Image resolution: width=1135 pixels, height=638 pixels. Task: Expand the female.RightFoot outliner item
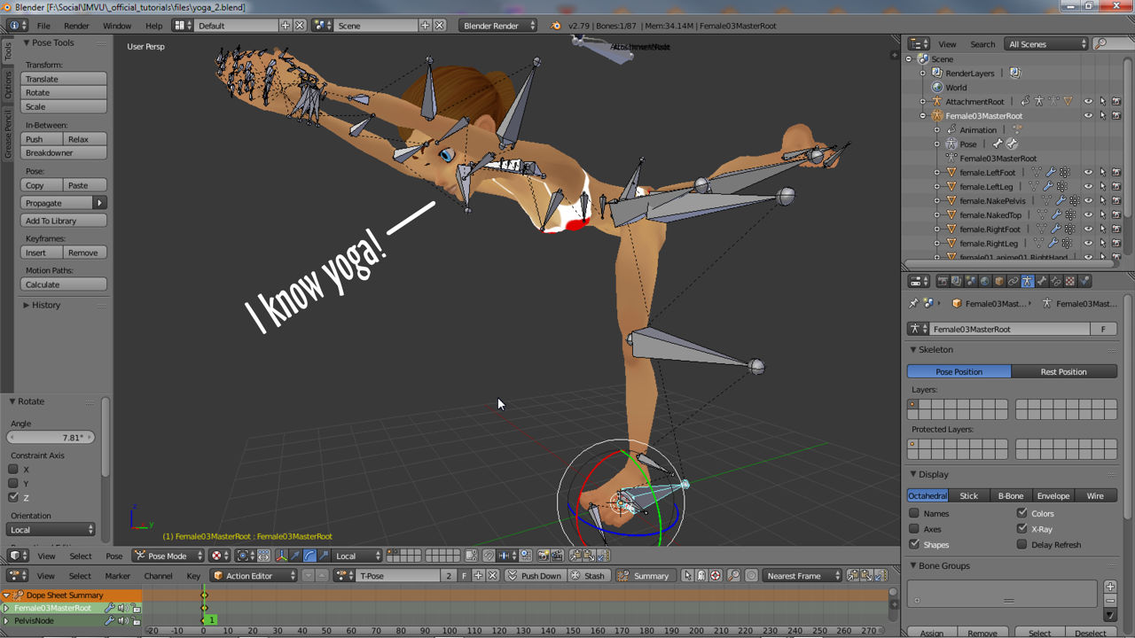(x=937, y=229)
